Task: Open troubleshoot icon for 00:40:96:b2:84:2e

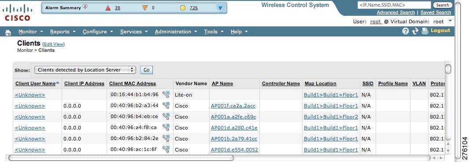Action: coord(166,138)
